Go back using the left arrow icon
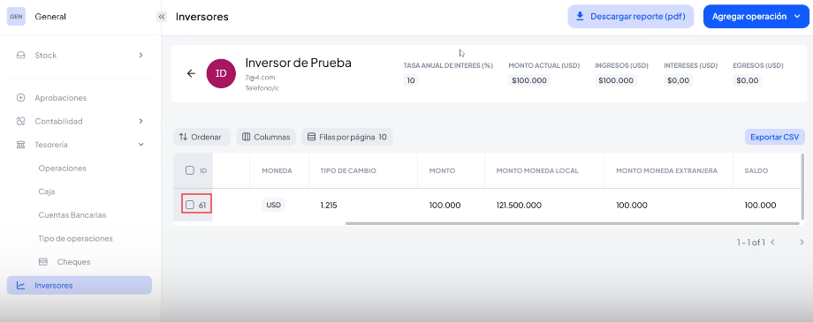 point(191,73)
